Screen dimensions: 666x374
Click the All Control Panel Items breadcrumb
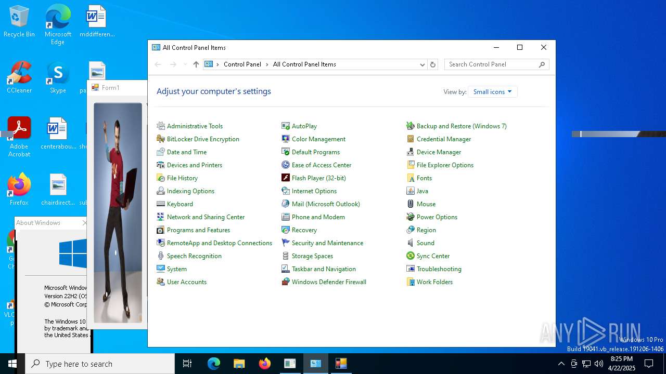click(x=304, y=64)
